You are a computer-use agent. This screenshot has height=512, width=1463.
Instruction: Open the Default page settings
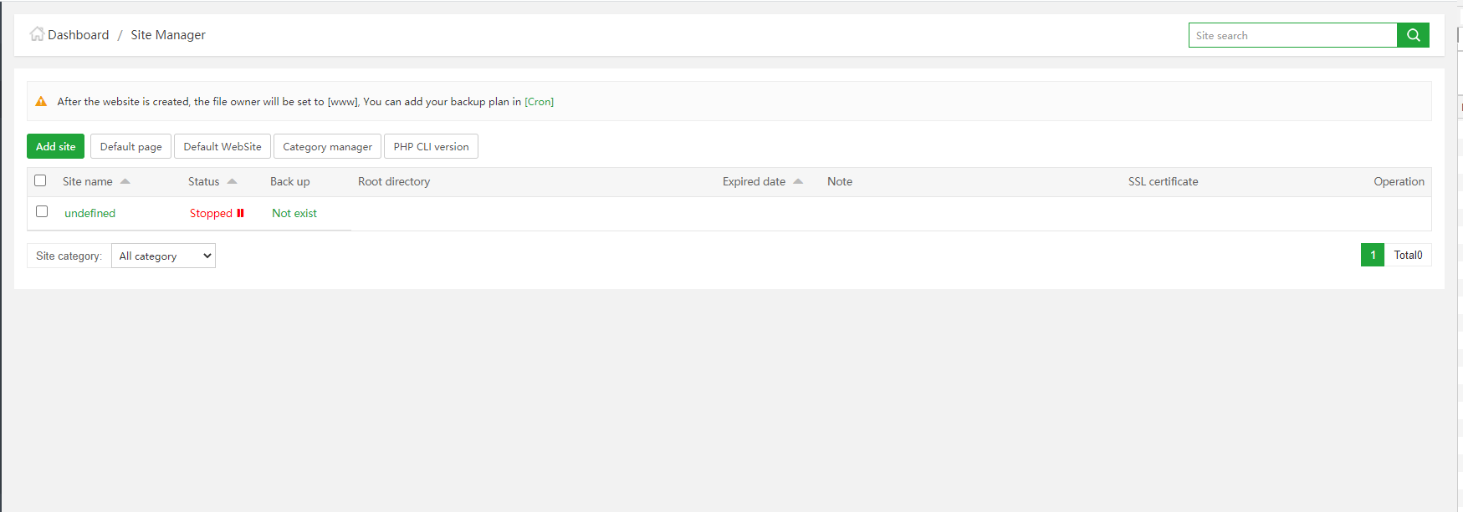click(130, 147)
